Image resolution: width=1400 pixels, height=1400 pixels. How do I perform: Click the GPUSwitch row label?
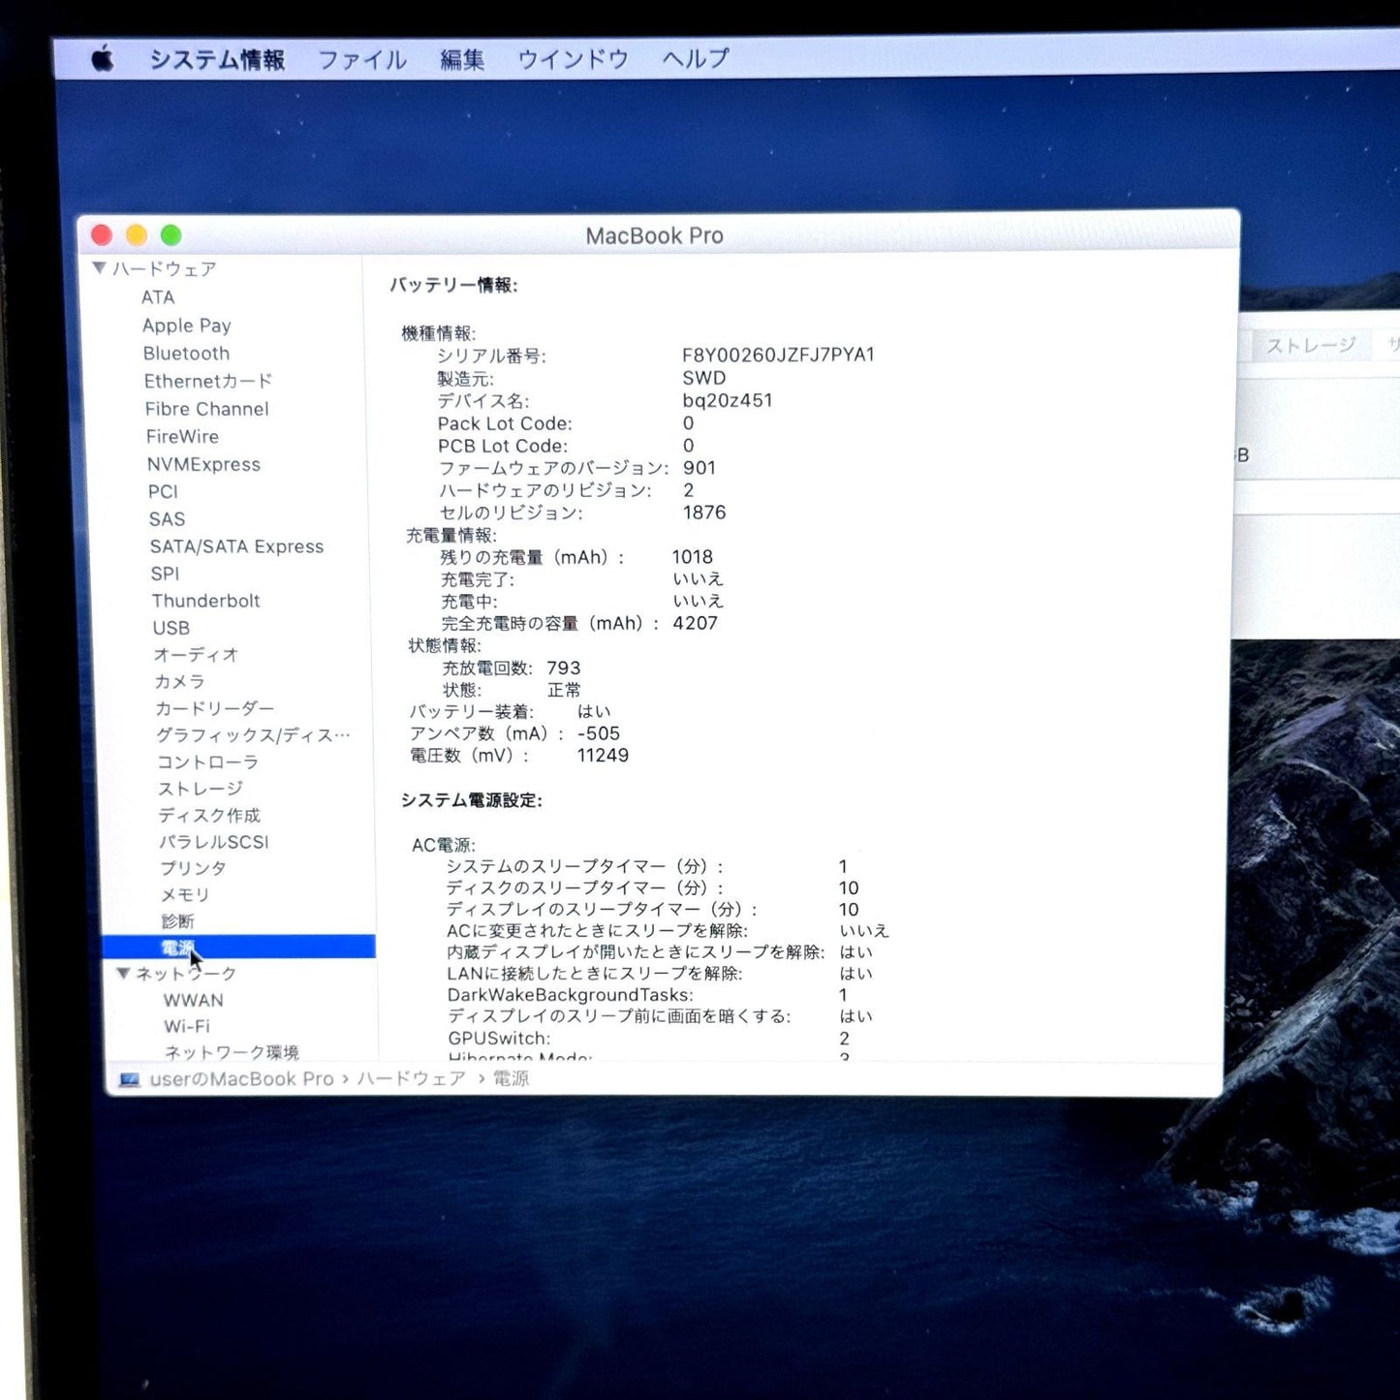(x=499, y=1039)
